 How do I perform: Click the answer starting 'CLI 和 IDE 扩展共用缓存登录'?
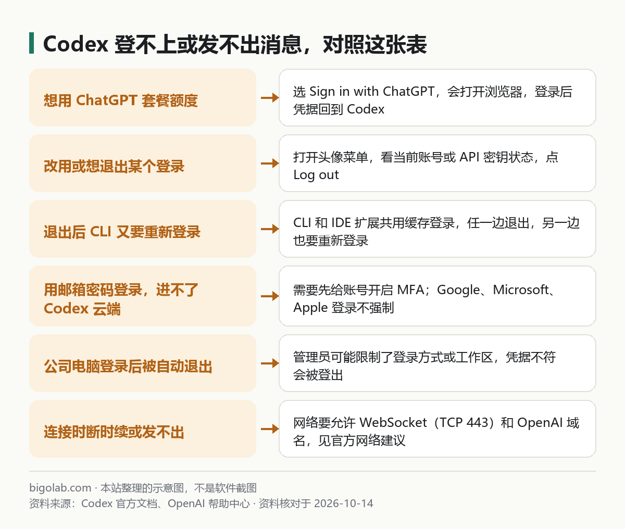(x=438, y=229)
